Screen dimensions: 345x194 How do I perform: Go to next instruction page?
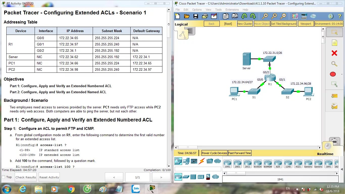click(161, 177)
